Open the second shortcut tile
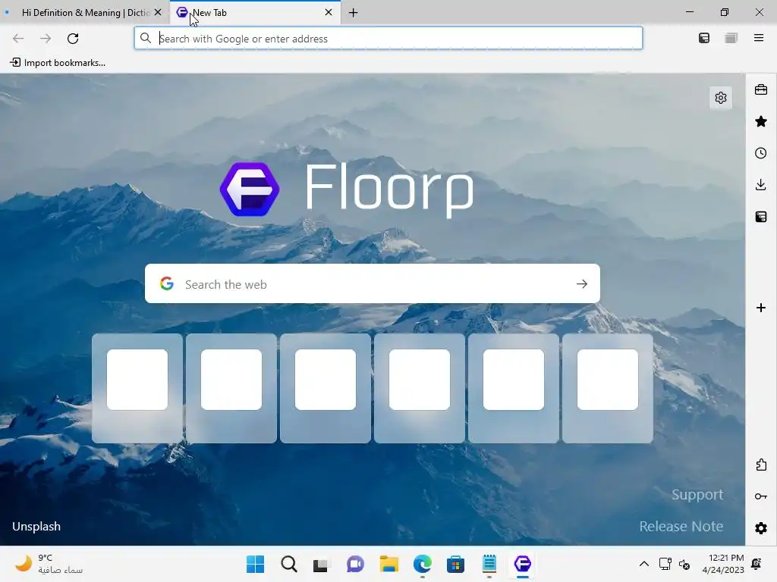Image resolution: width=777 pixels, height=582 pixels. coord(231,388)
